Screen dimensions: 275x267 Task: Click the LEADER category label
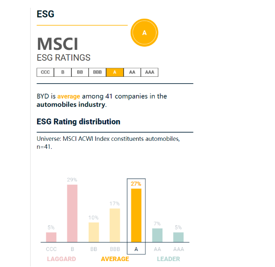(x=168, y=259)
